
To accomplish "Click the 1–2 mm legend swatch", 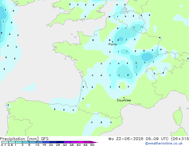I will (19, 142).
